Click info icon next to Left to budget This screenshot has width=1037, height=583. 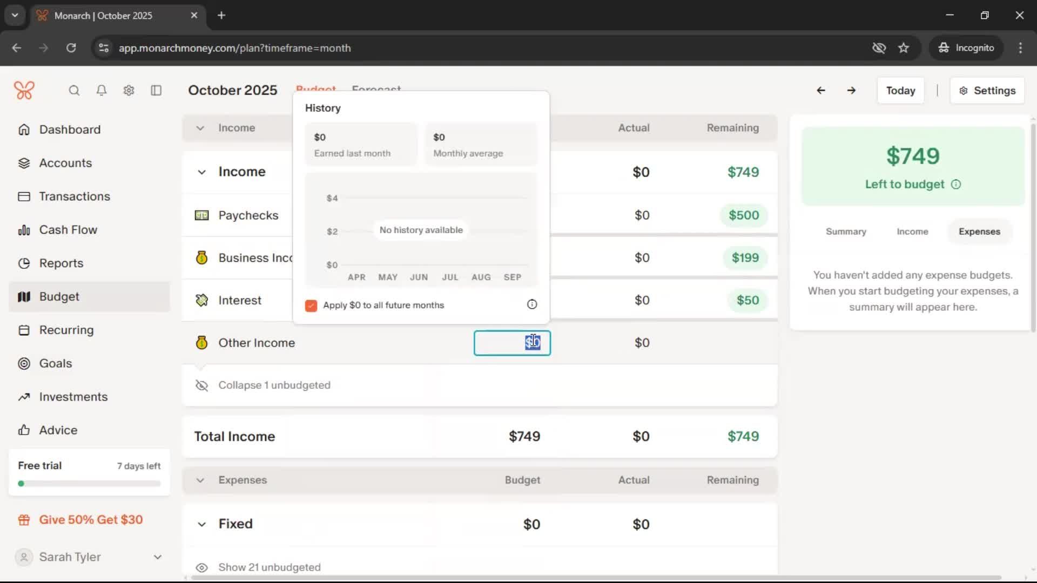956,185
